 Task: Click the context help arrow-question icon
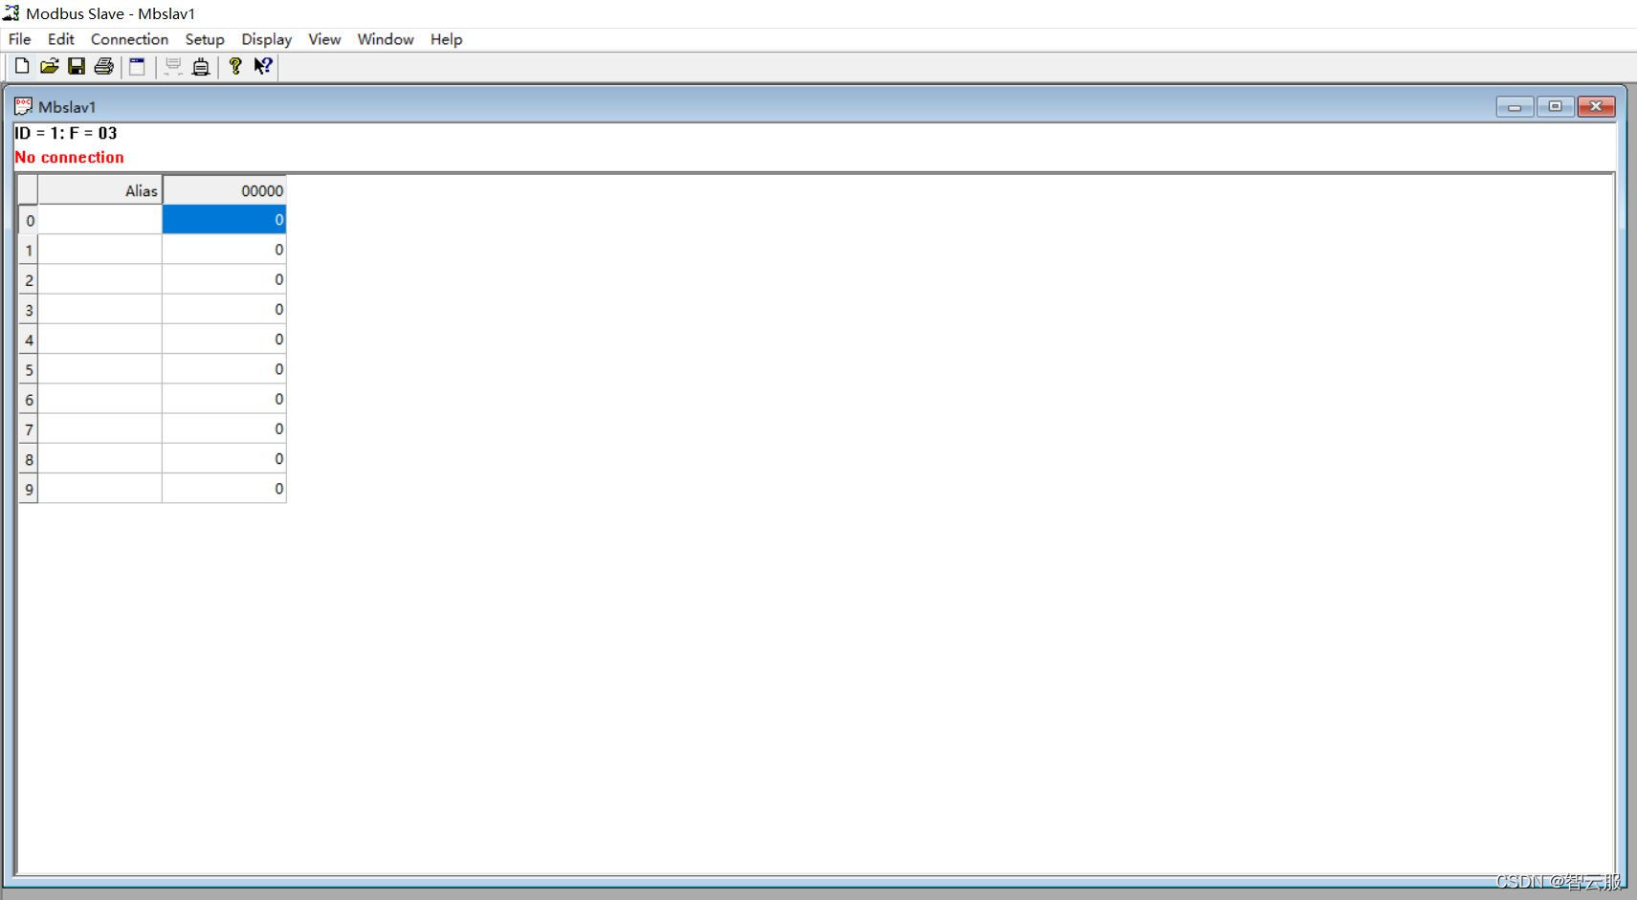click(x=263, y=66)
